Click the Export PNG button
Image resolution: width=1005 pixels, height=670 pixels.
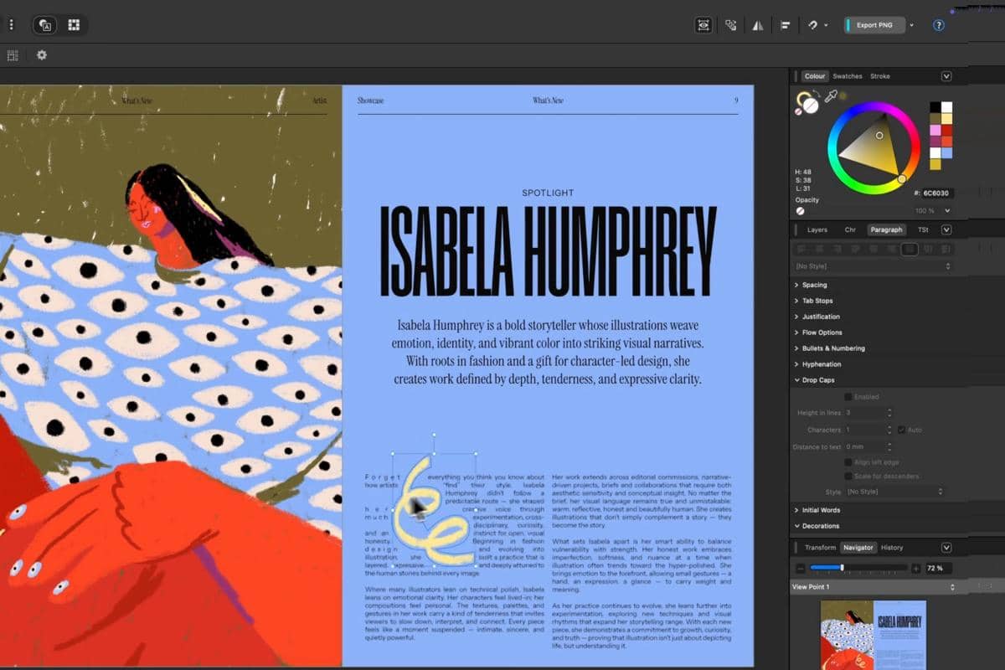(x=874, y=25)
